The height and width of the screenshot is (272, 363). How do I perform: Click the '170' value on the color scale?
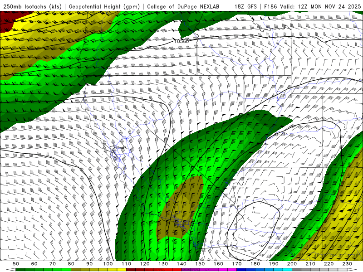pos(237,264)
